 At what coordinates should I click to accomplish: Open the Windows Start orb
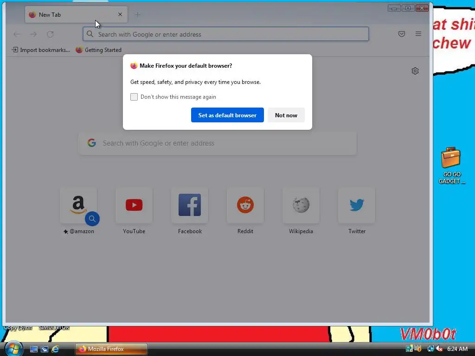click(13, 349)
